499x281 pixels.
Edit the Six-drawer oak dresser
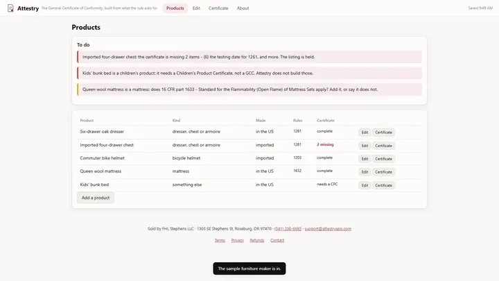click(x=365, y=133)
